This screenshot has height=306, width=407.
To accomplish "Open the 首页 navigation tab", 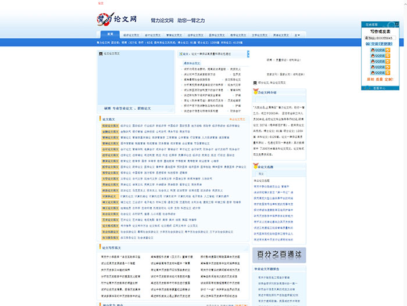I will point(110,34).
